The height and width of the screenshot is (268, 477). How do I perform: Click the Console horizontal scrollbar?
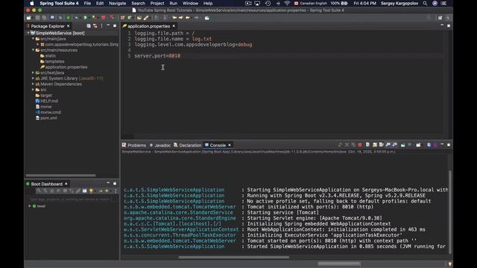[233, 258]
